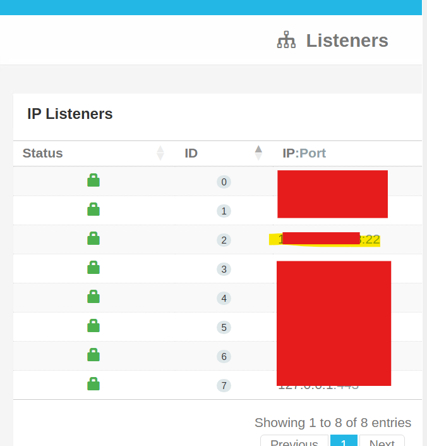Select the ID badge 7

point(224,386)
